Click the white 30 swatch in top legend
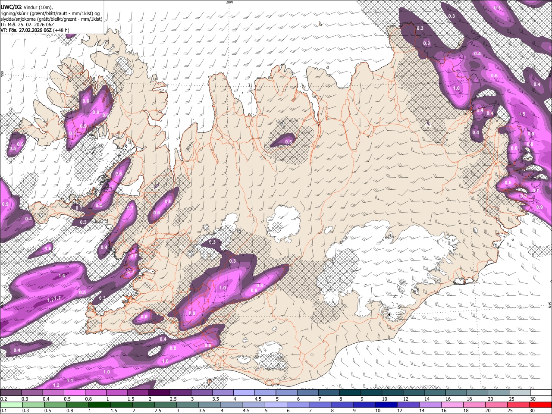The image size is (552, 414). tap(541, 393)
